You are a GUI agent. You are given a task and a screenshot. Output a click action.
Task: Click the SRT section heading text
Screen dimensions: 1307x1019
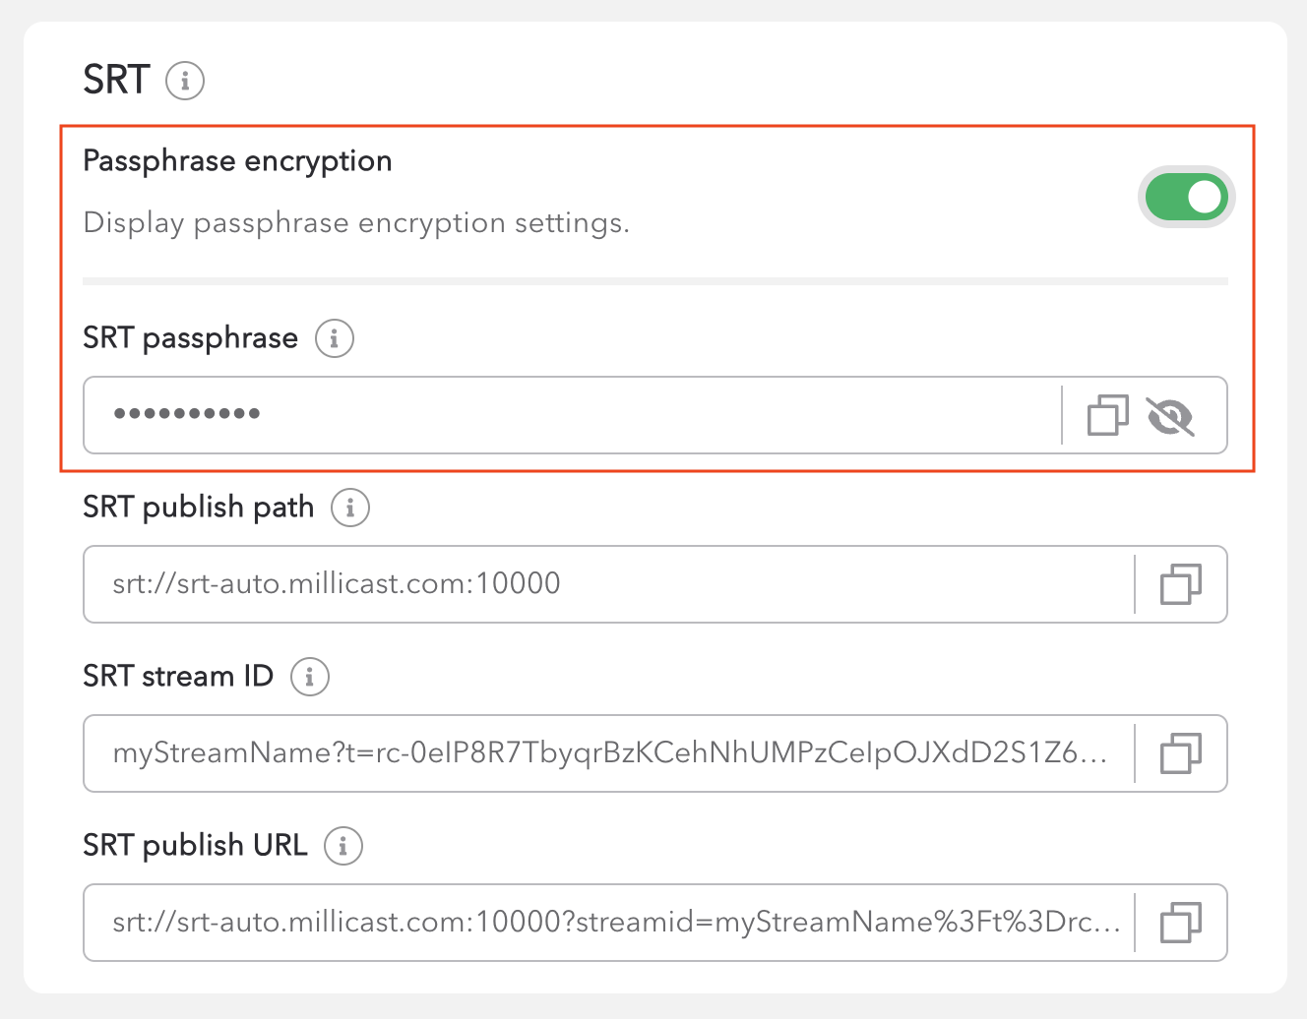pos(116,80)
